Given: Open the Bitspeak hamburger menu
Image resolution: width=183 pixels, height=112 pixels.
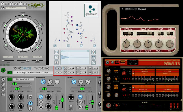Looking at the screenshot, I should 122,9.
